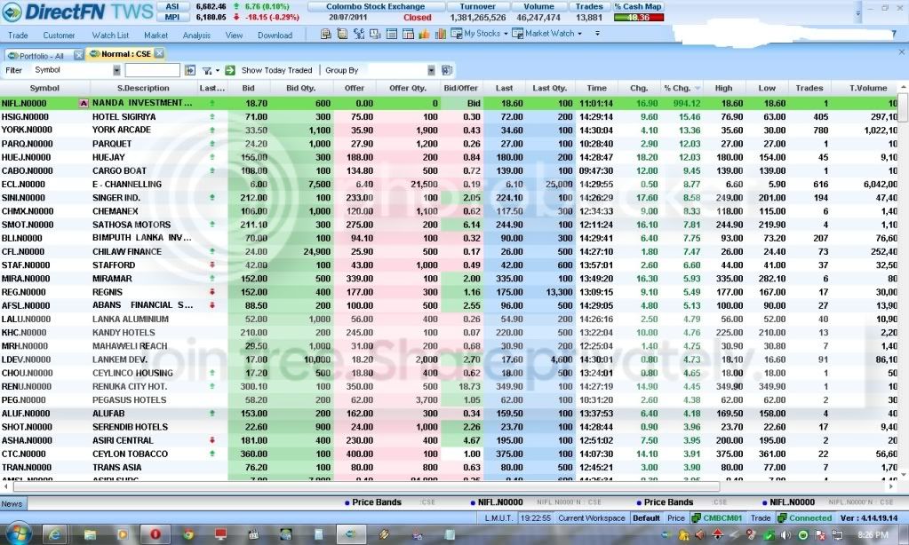Sort by the Bid Qty. column header
This screenshot has height=545, width=909.
pos(301,88)
